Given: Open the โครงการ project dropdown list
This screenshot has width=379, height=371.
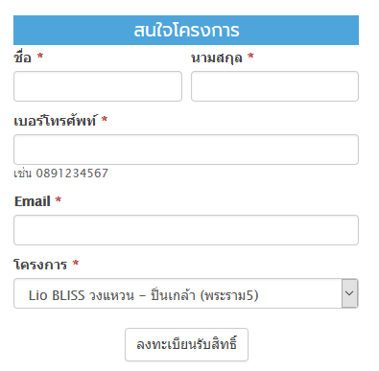Looking at the screenshot, I should pyautogui.click(x=186, y=293).
